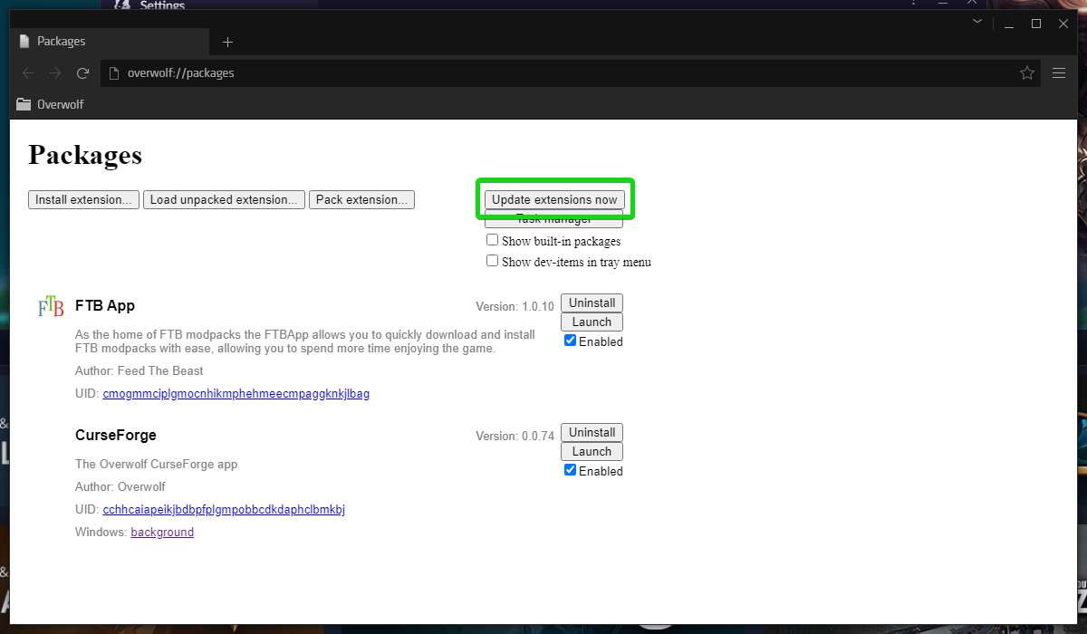The width and height of the screenshot is (1087, 634).
Task: Click the page icon inside the address bar
Action: [112, 72]
